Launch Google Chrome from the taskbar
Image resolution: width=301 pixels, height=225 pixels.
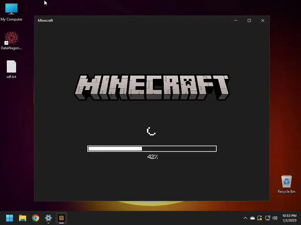point(36,218)
